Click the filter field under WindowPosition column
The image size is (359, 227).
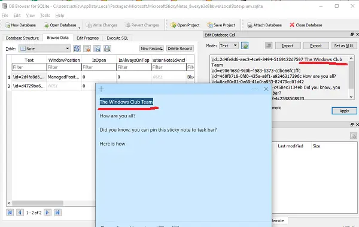coord(64,67)
